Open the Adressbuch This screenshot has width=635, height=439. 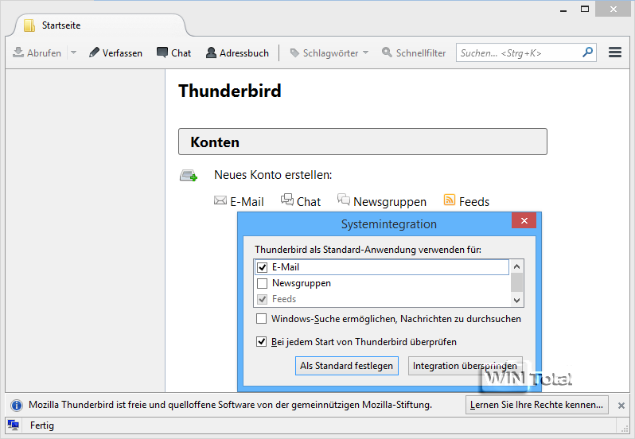(x=237, y=53)
